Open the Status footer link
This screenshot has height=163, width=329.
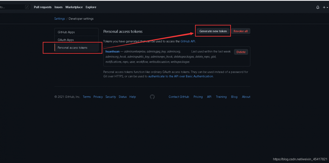123,97
